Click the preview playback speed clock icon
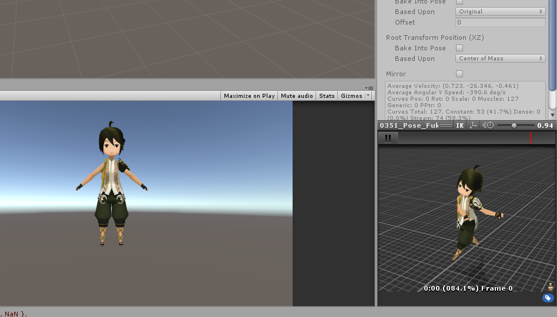557x317 pixels. click(488, 125)
